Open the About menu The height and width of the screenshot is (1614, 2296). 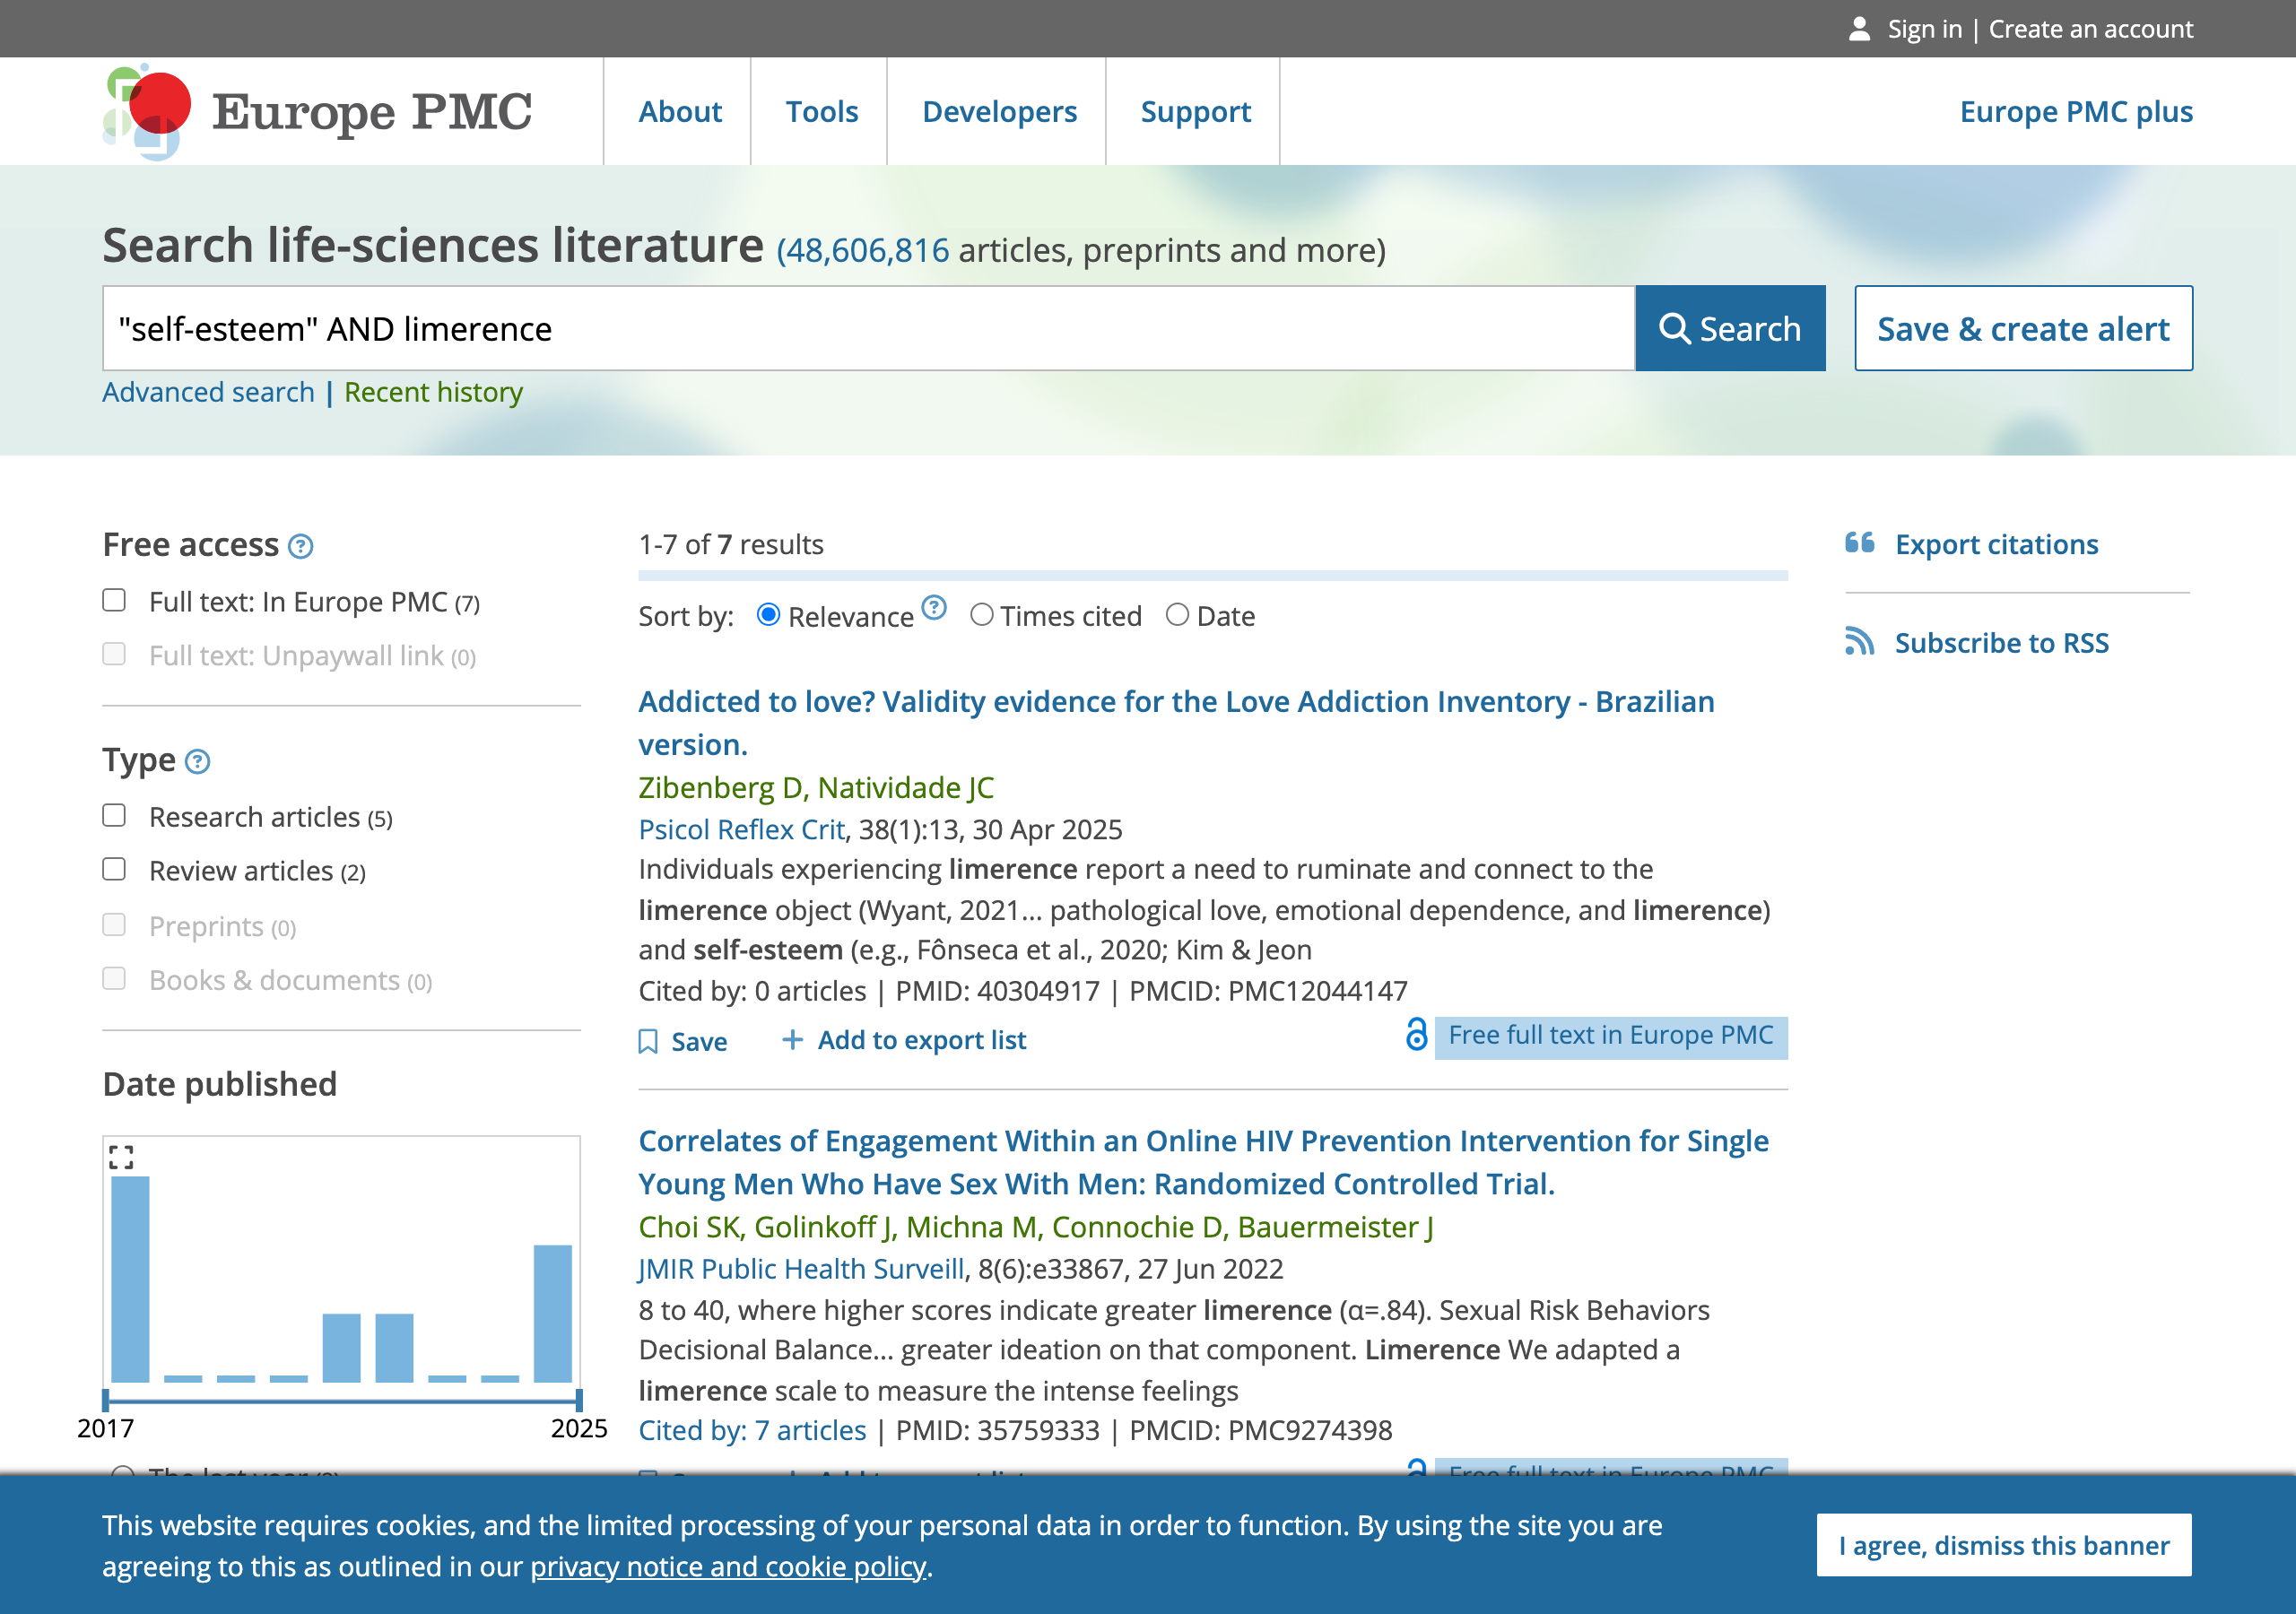[x=680, y=112]
